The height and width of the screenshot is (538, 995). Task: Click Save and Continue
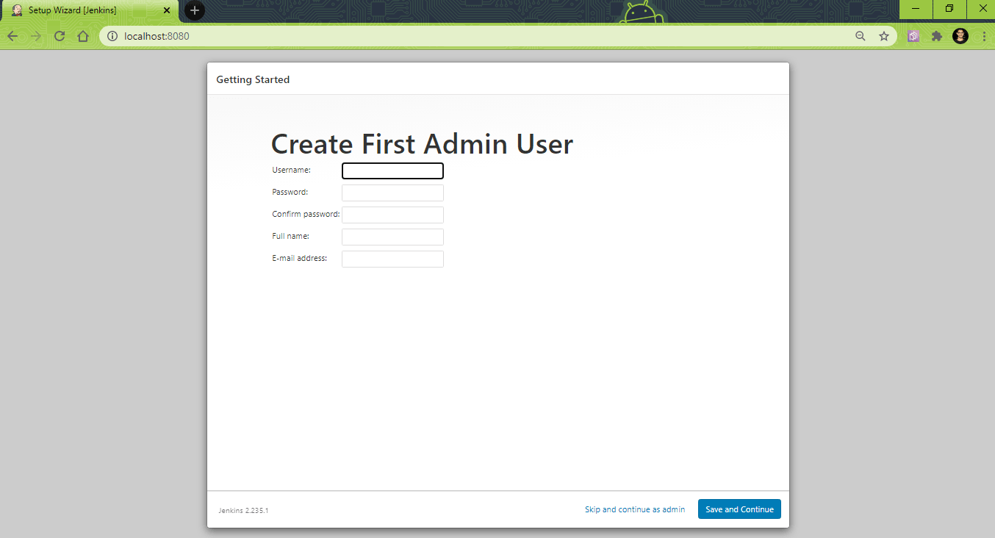point(739,509)
